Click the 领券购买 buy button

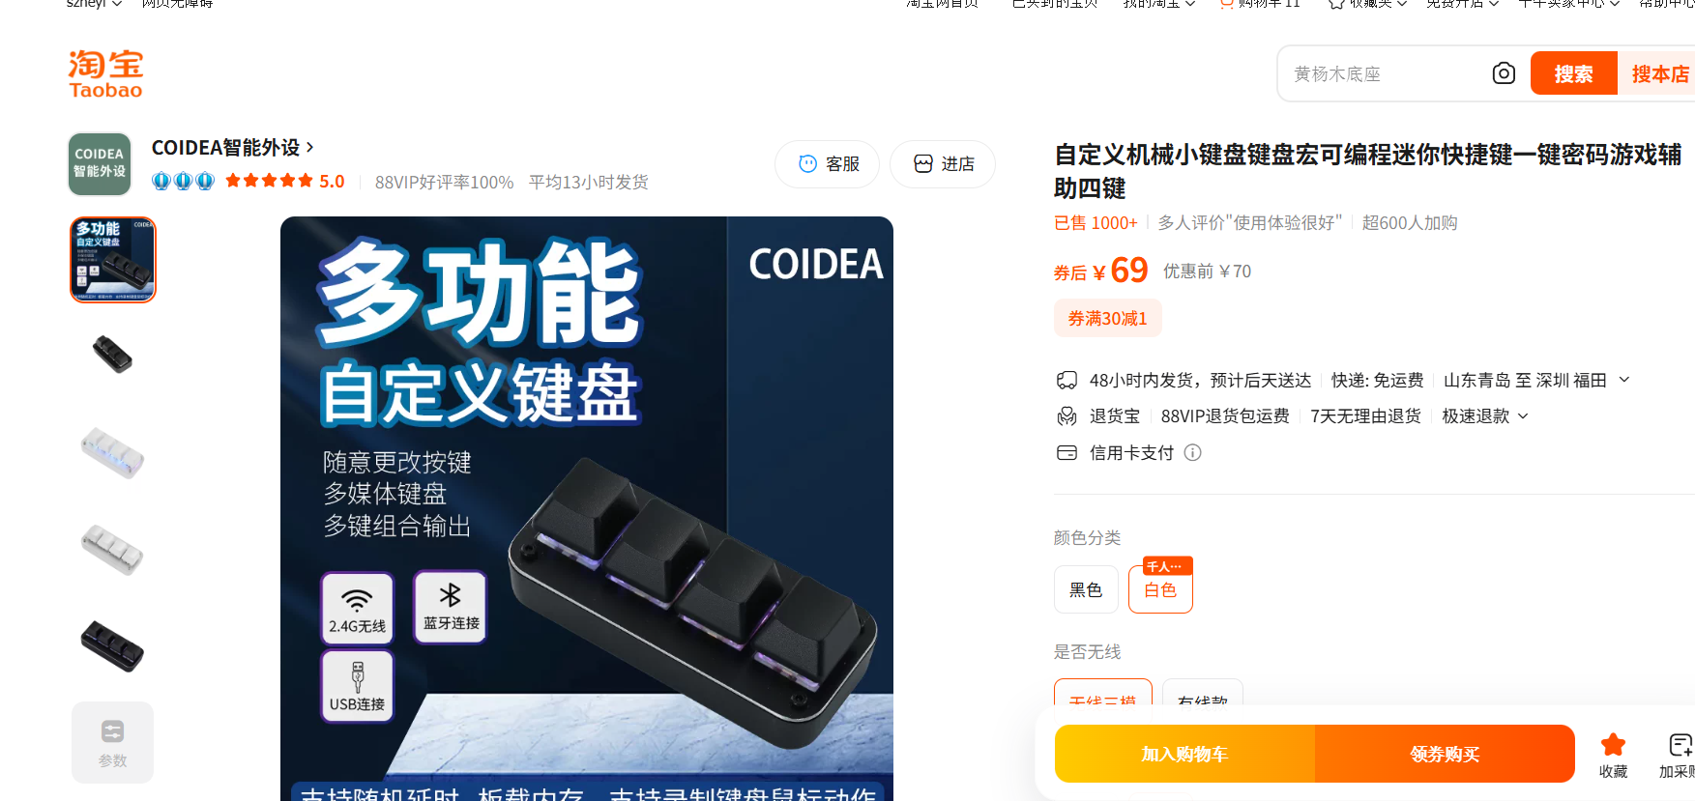pos(1445,754)
